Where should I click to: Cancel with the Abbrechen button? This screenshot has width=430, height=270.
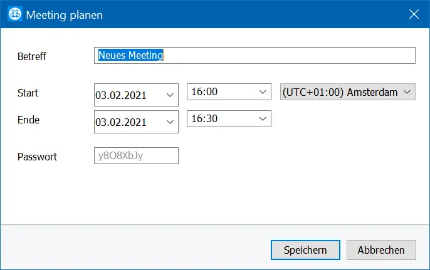coord(381,250)
